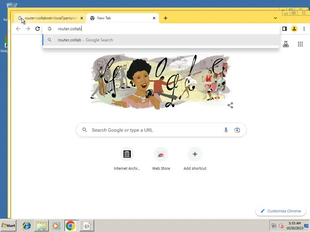Open the network tray icon
Image resolution: width=310 pixels, height=232 pixels.
pos(274,225)
